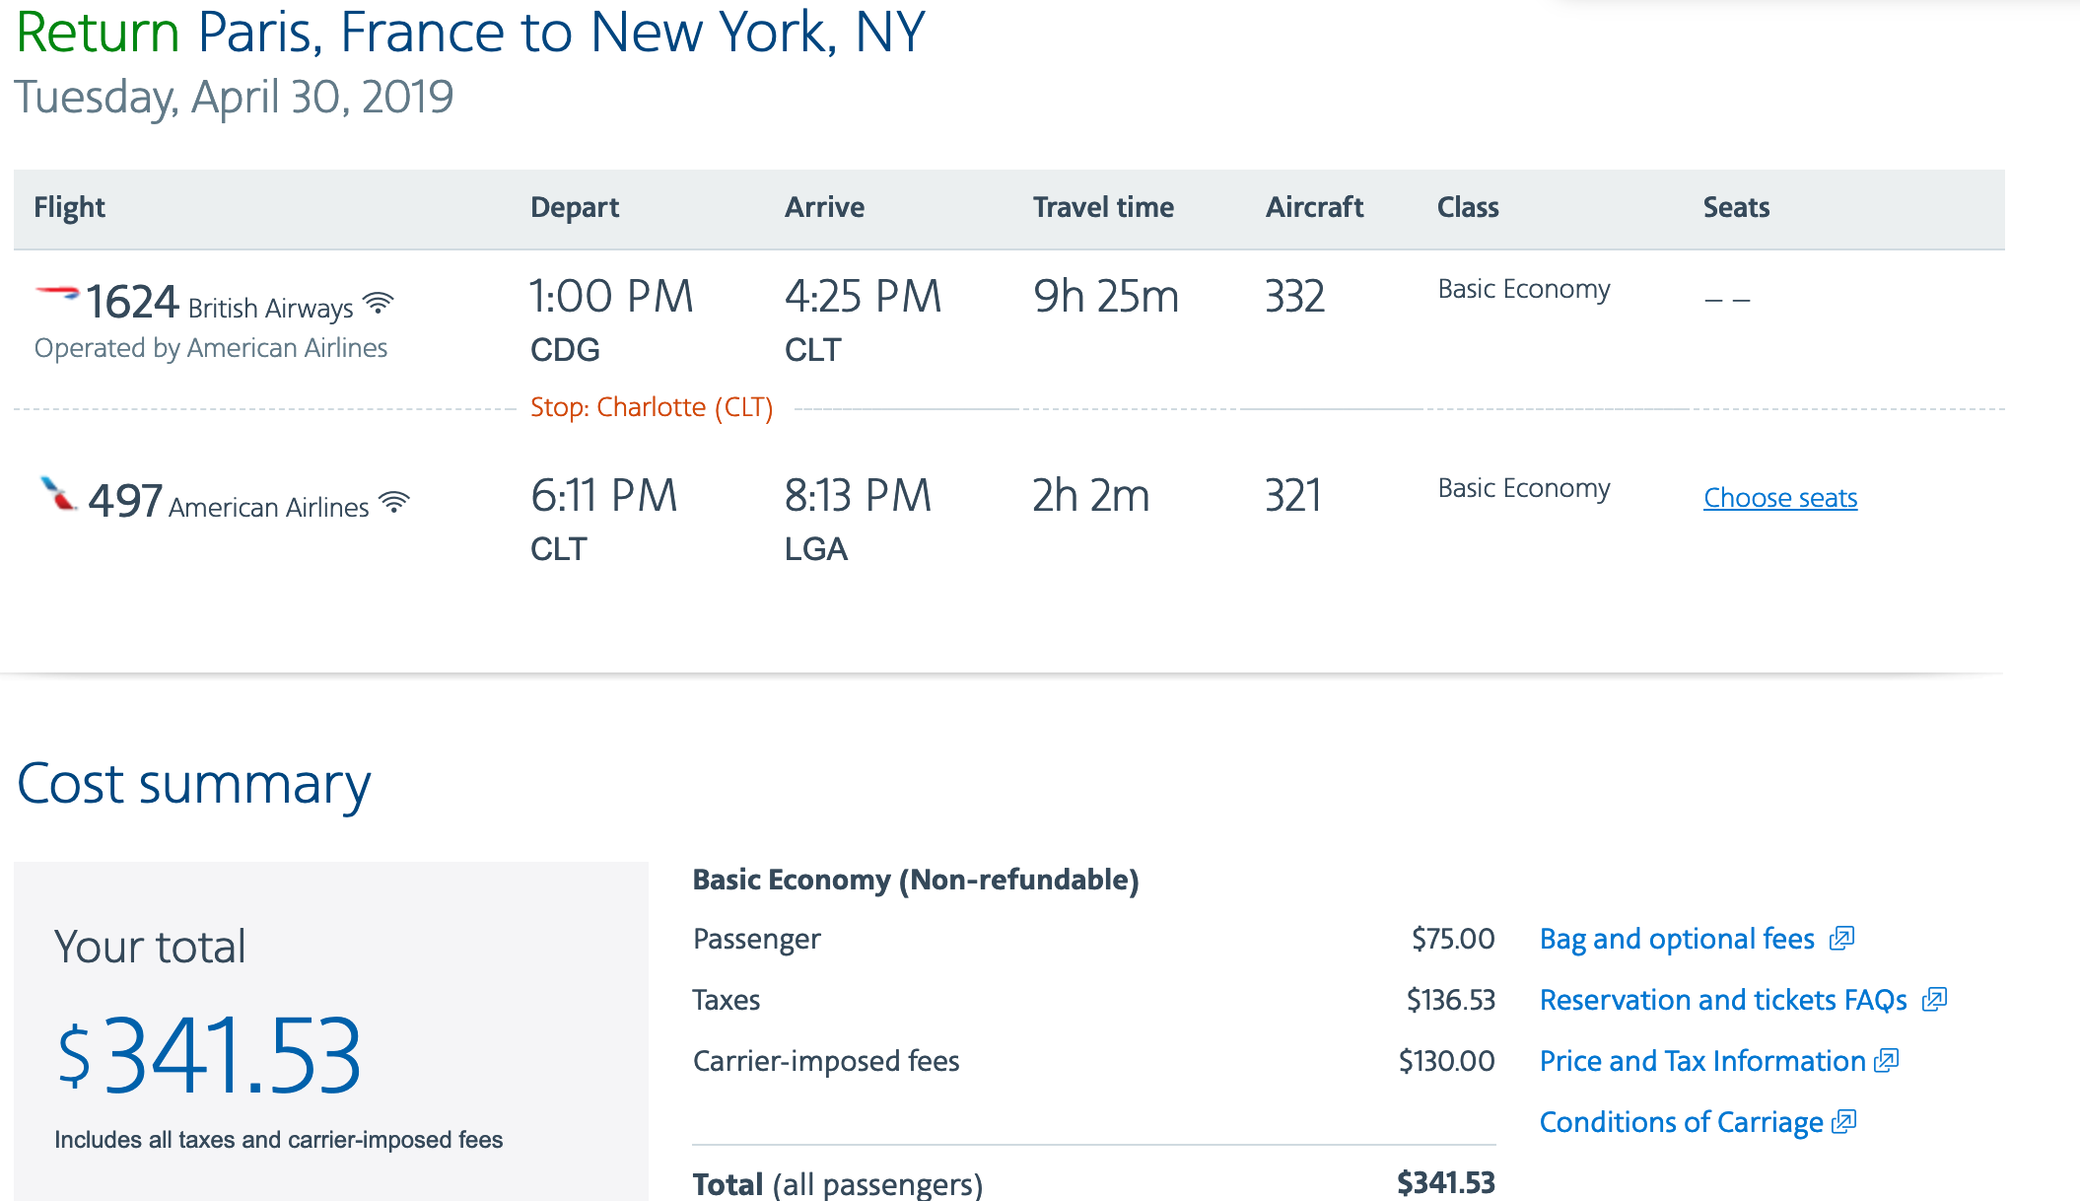Click the $341.53 total price
The image size is (2080, 1201).
click(210, 1056)
